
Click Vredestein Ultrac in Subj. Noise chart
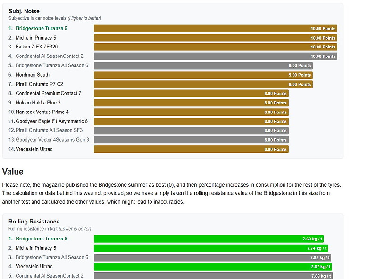34,149
